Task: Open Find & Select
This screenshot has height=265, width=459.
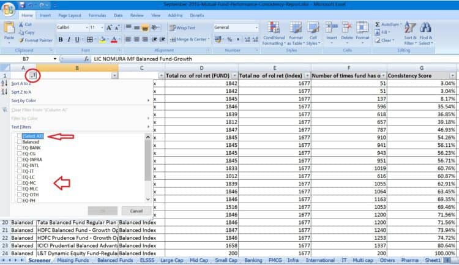Action: tap(425, 34)
